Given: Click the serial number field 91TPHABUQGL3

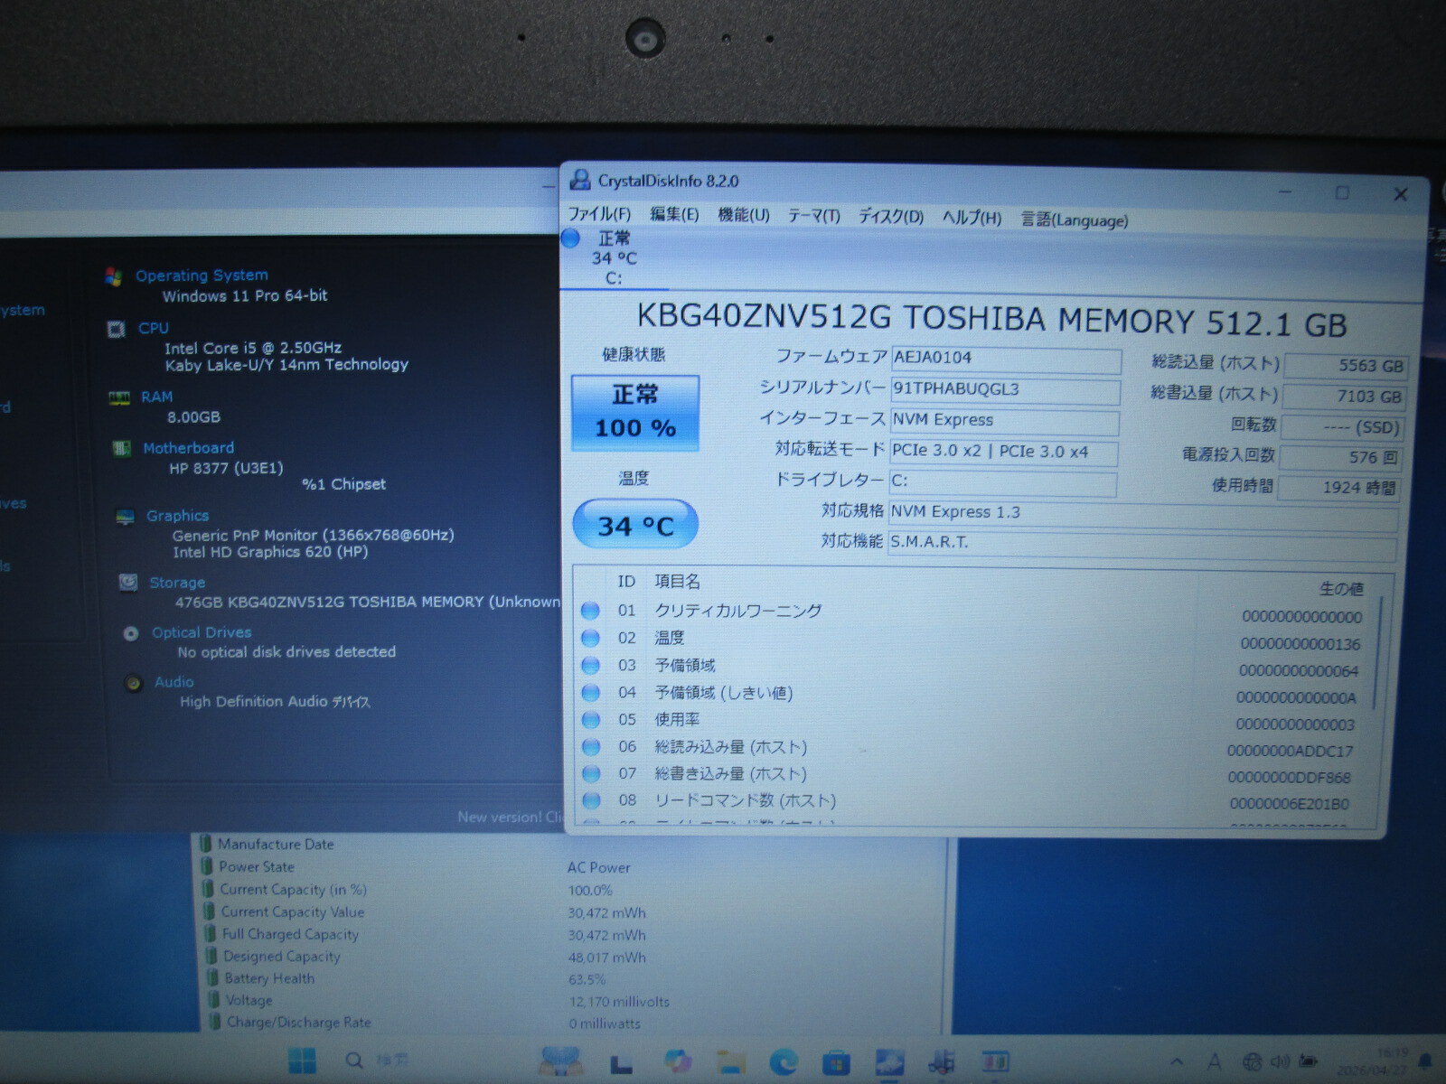Looking at the screenshot, I should pyautogui.click(x=1005, y=390).
